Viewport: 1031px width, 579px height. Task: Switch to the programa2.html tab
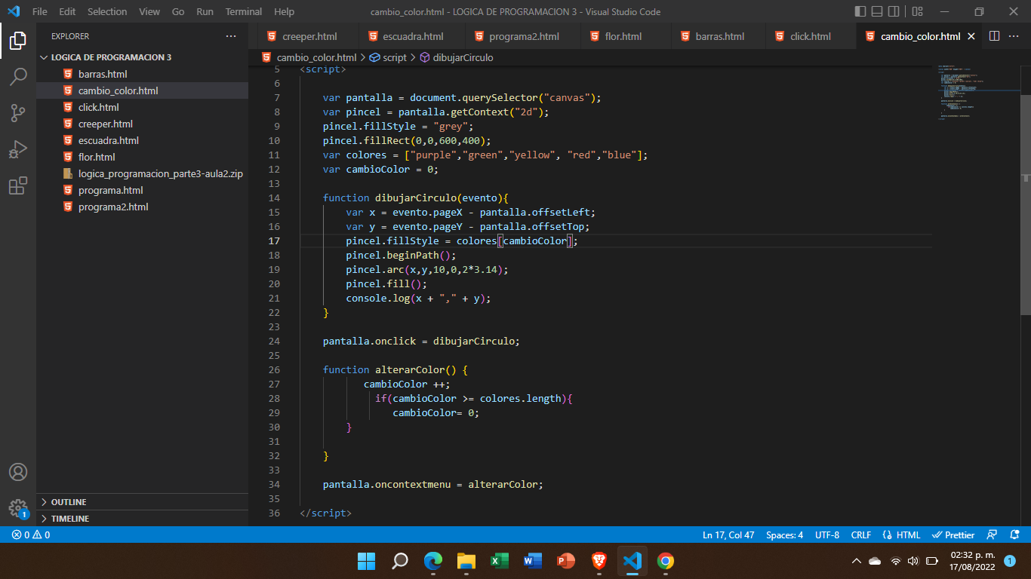(524, 36)
